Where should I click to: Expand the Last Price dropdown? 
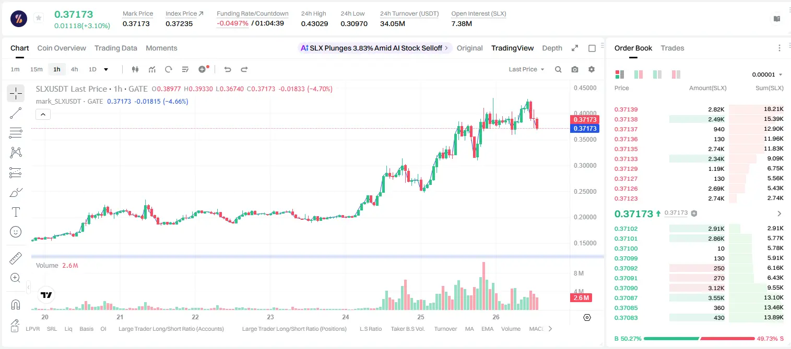526,69
